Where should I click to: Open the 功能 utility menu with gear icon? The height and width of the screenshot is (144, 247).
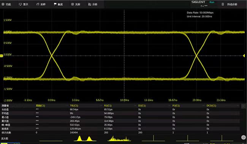pyautogui.click(x=6, y=5)
